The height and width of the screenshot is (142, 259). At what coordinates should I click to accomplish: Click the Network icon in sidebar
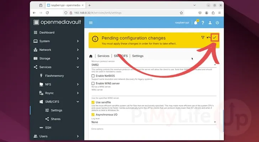35,50
